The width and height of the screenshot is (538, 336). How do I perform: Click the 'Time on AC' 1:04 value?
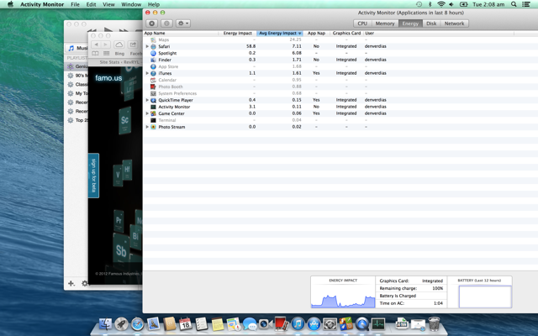coord(438,303)
